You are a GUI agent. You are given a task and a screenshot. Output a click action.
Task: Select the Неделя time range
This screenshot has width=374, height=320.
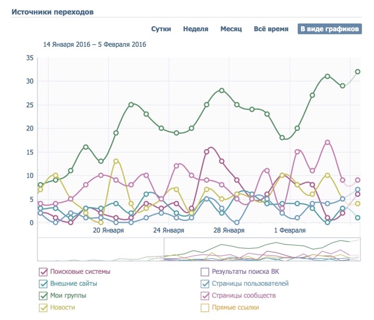click(x=195, y=29)
